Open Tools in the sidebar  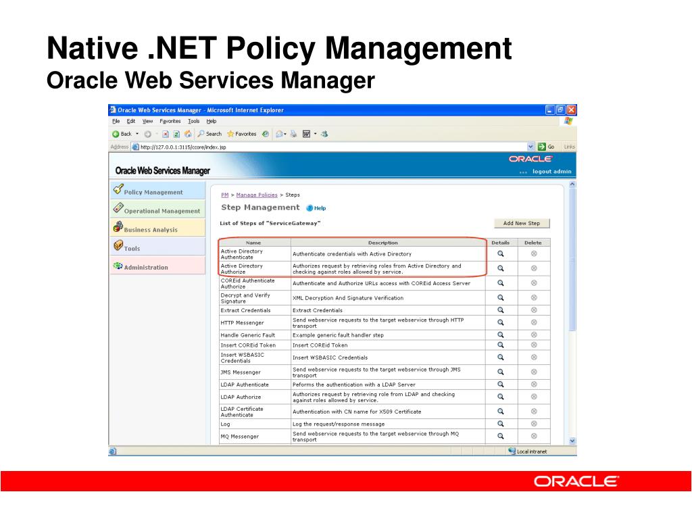pyautogui.click(x=157, y=247)
